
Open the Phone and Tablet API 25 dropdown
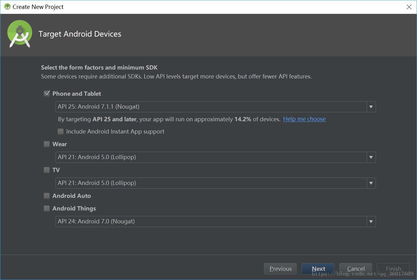coord(215,107)
